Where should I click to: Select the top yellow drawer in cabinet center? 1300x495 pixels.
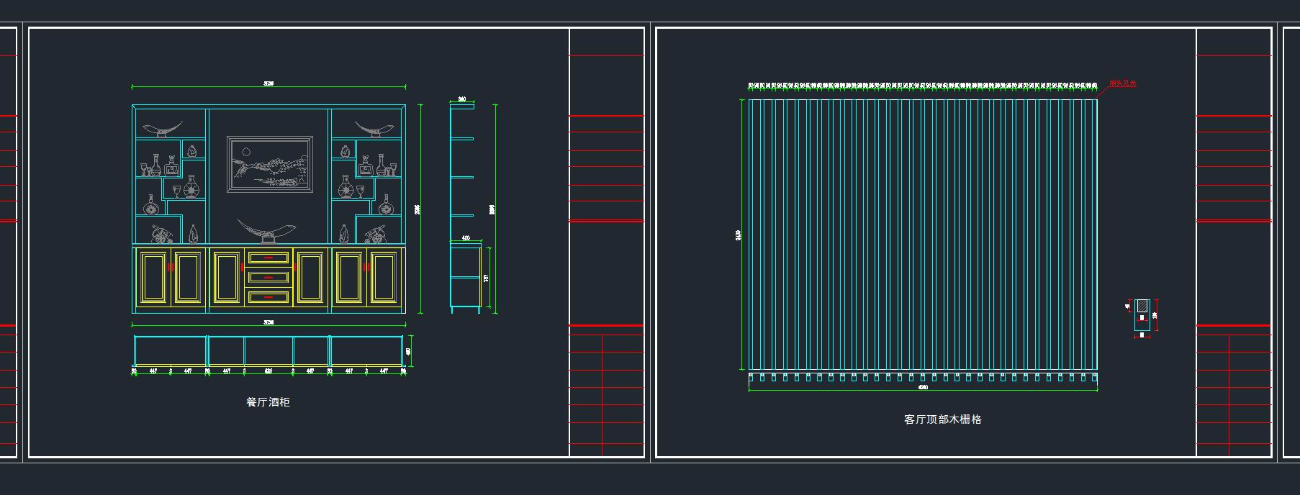[x=268, y=257]
